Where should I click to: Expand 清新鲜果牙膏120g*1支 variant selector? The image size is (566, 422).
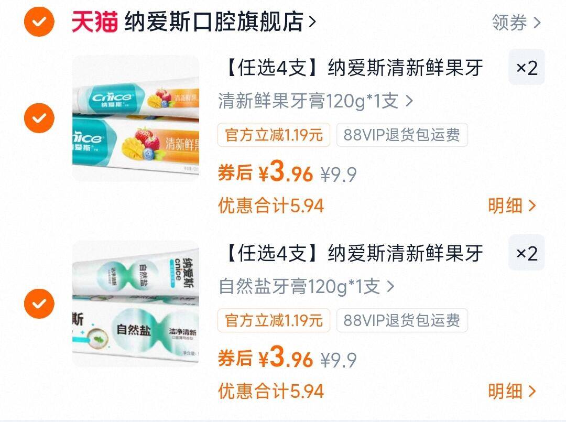[315, 101]
